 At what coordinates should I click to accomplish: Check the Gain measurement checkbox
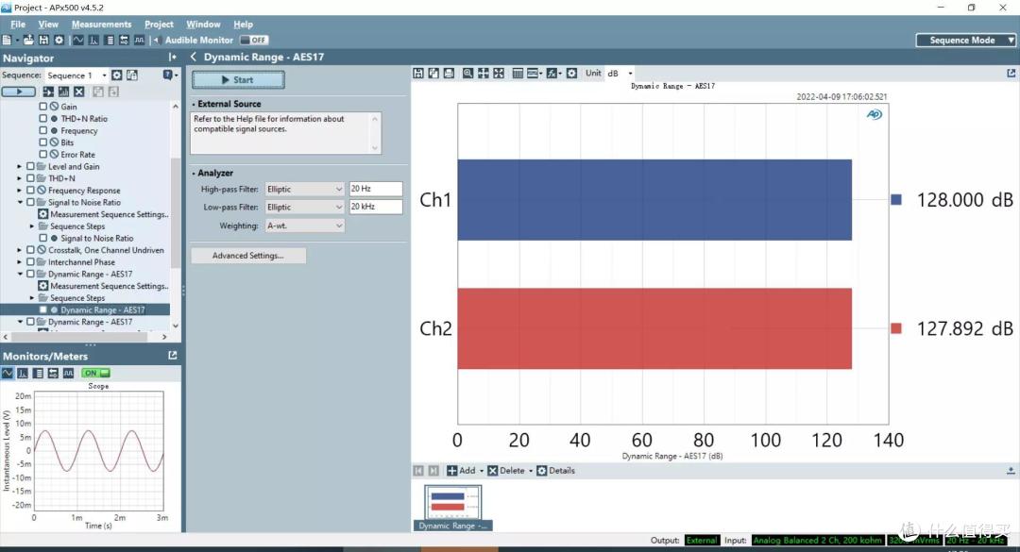coord(42,106)
